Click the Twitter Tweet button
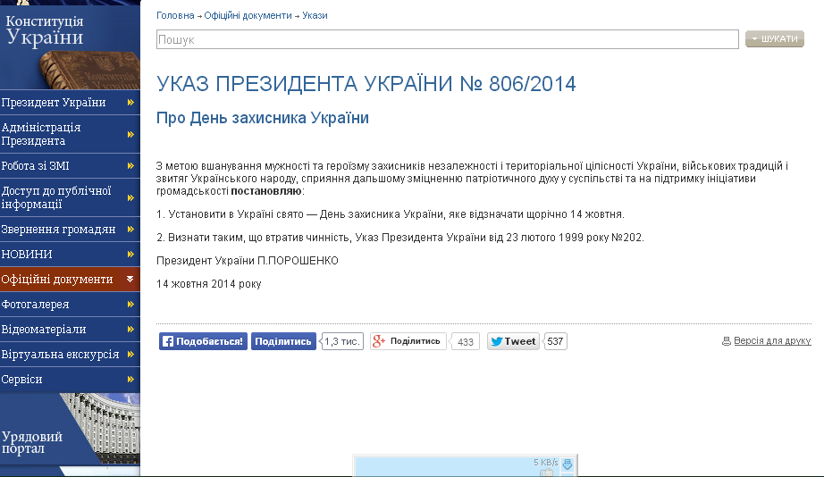The height and width of the screenshot is (477, 824). 513,341
